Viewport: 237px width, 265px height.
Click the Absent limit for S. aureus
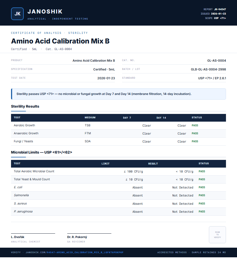click(138, 204)
